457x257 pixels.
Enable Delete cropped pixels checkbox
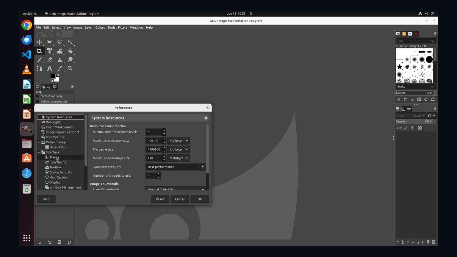(x=38, y=101)
